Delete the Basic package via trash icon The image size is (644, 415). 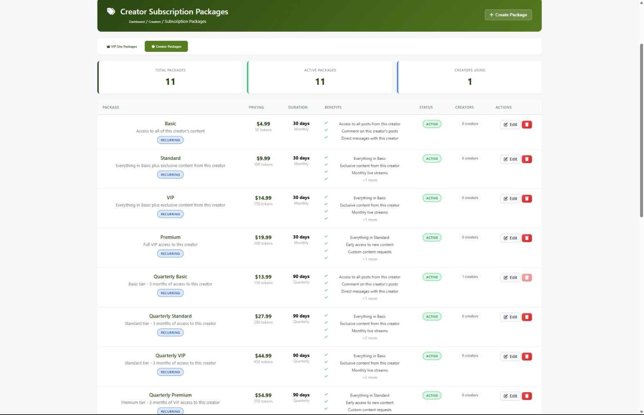coord(527,125)
